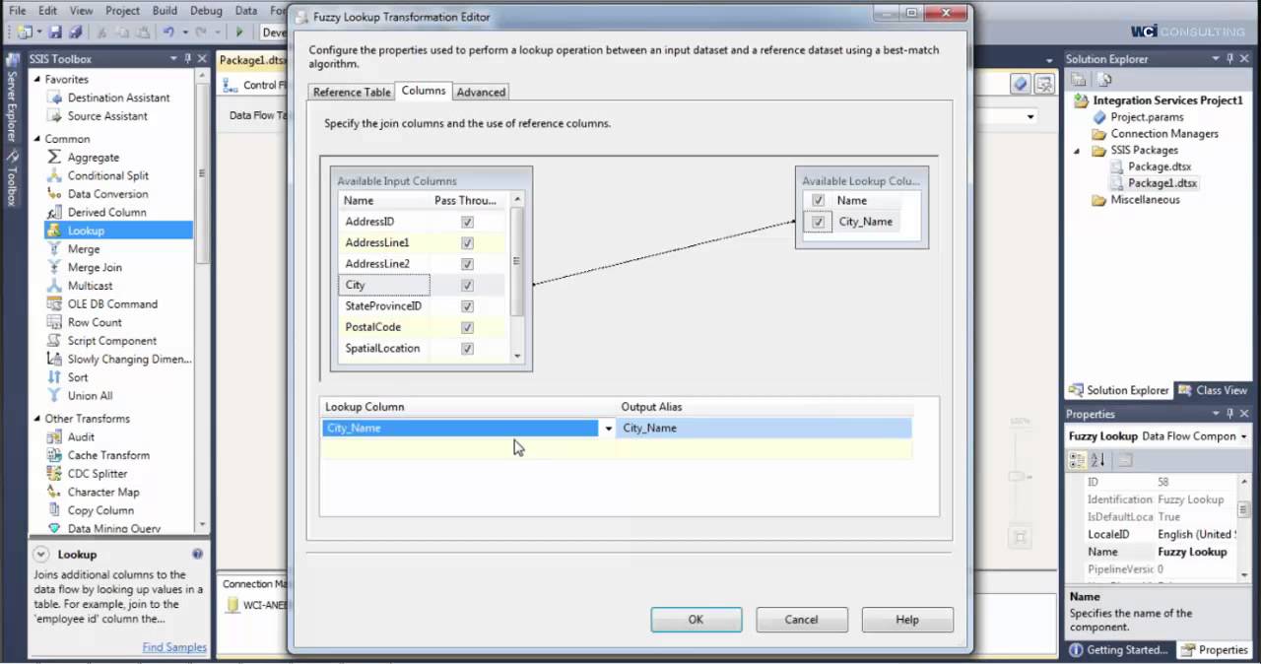Click the Lookup help info icon
The height and width of the screenshot is (664, 1261).
[x=198, y=554]
